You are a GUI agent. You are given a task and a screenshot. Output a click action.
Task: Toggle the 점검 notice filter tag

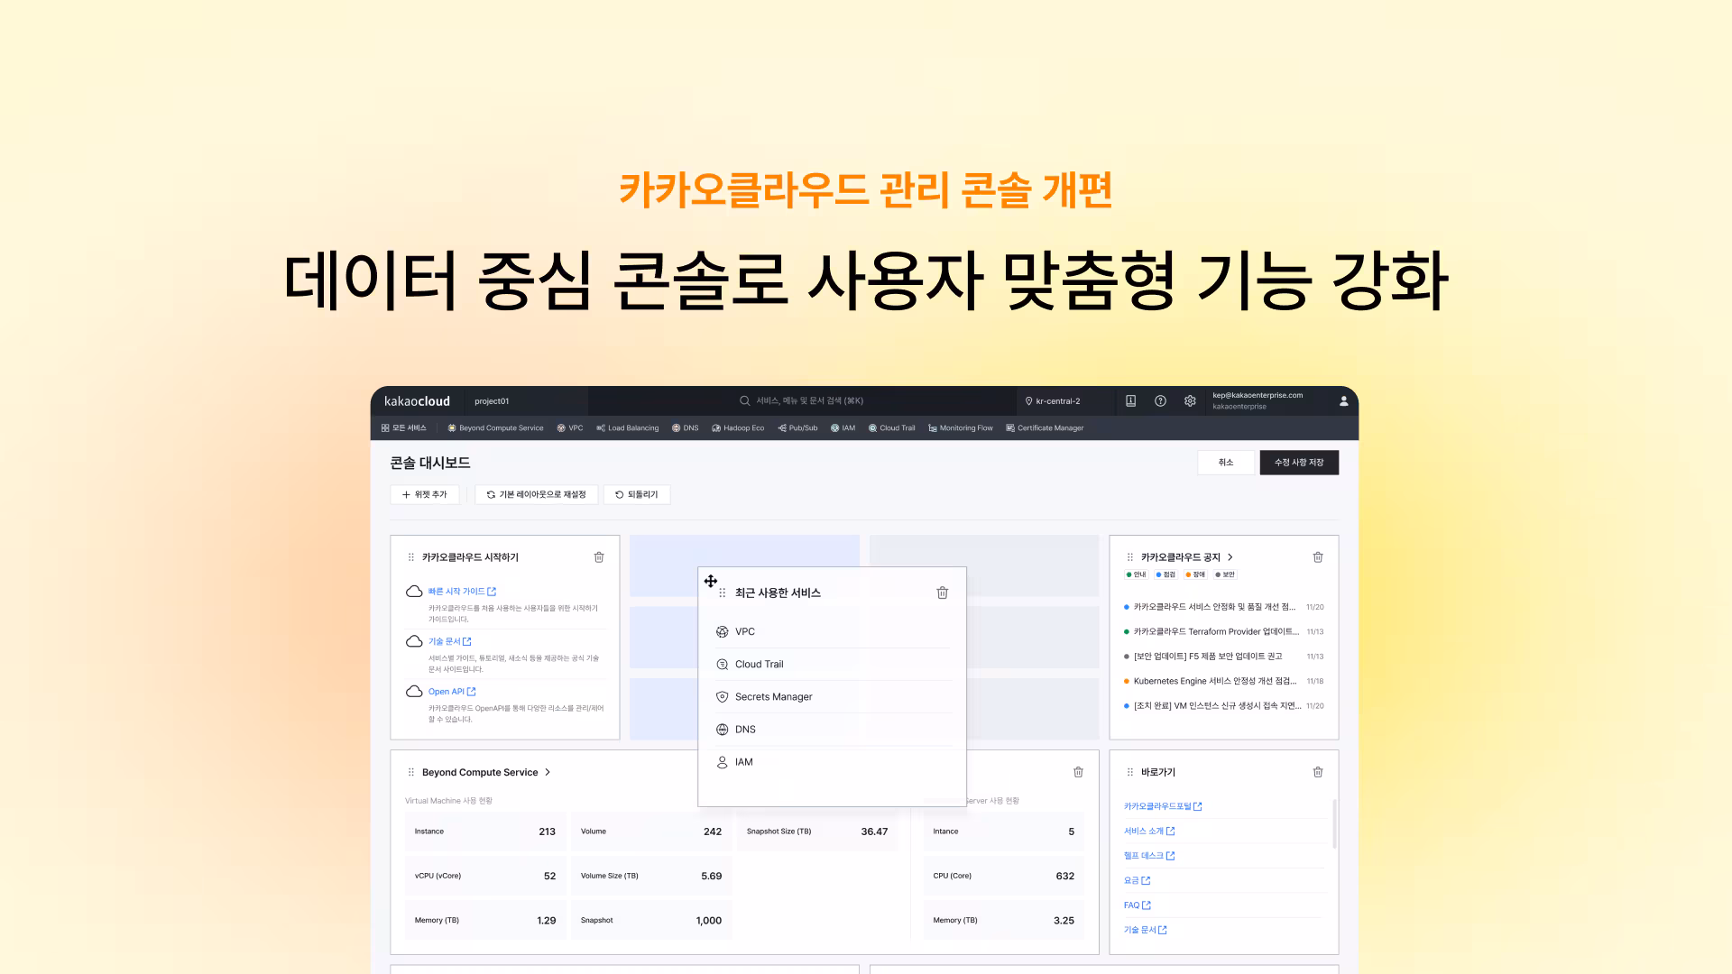(1166, 574)
